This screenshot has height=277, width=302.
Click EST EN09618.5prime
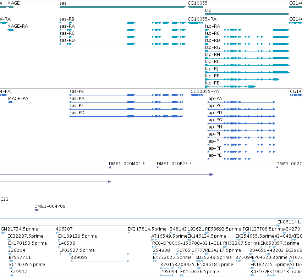(x=215, y=265)
